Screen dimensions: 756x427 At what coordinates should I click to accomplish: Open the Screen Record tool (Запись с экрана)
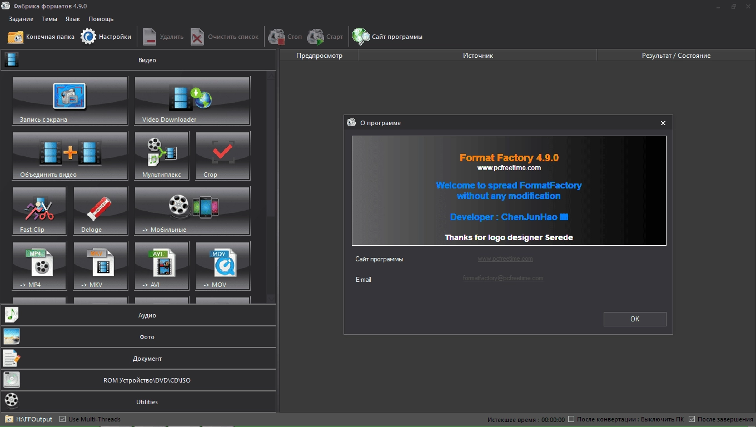pos(70,101)
